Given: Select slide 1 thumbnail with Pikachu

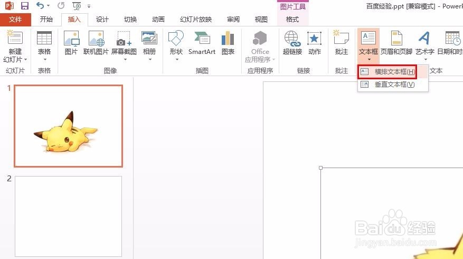Looking at the screenshot, I should click(x=68, y=126).
